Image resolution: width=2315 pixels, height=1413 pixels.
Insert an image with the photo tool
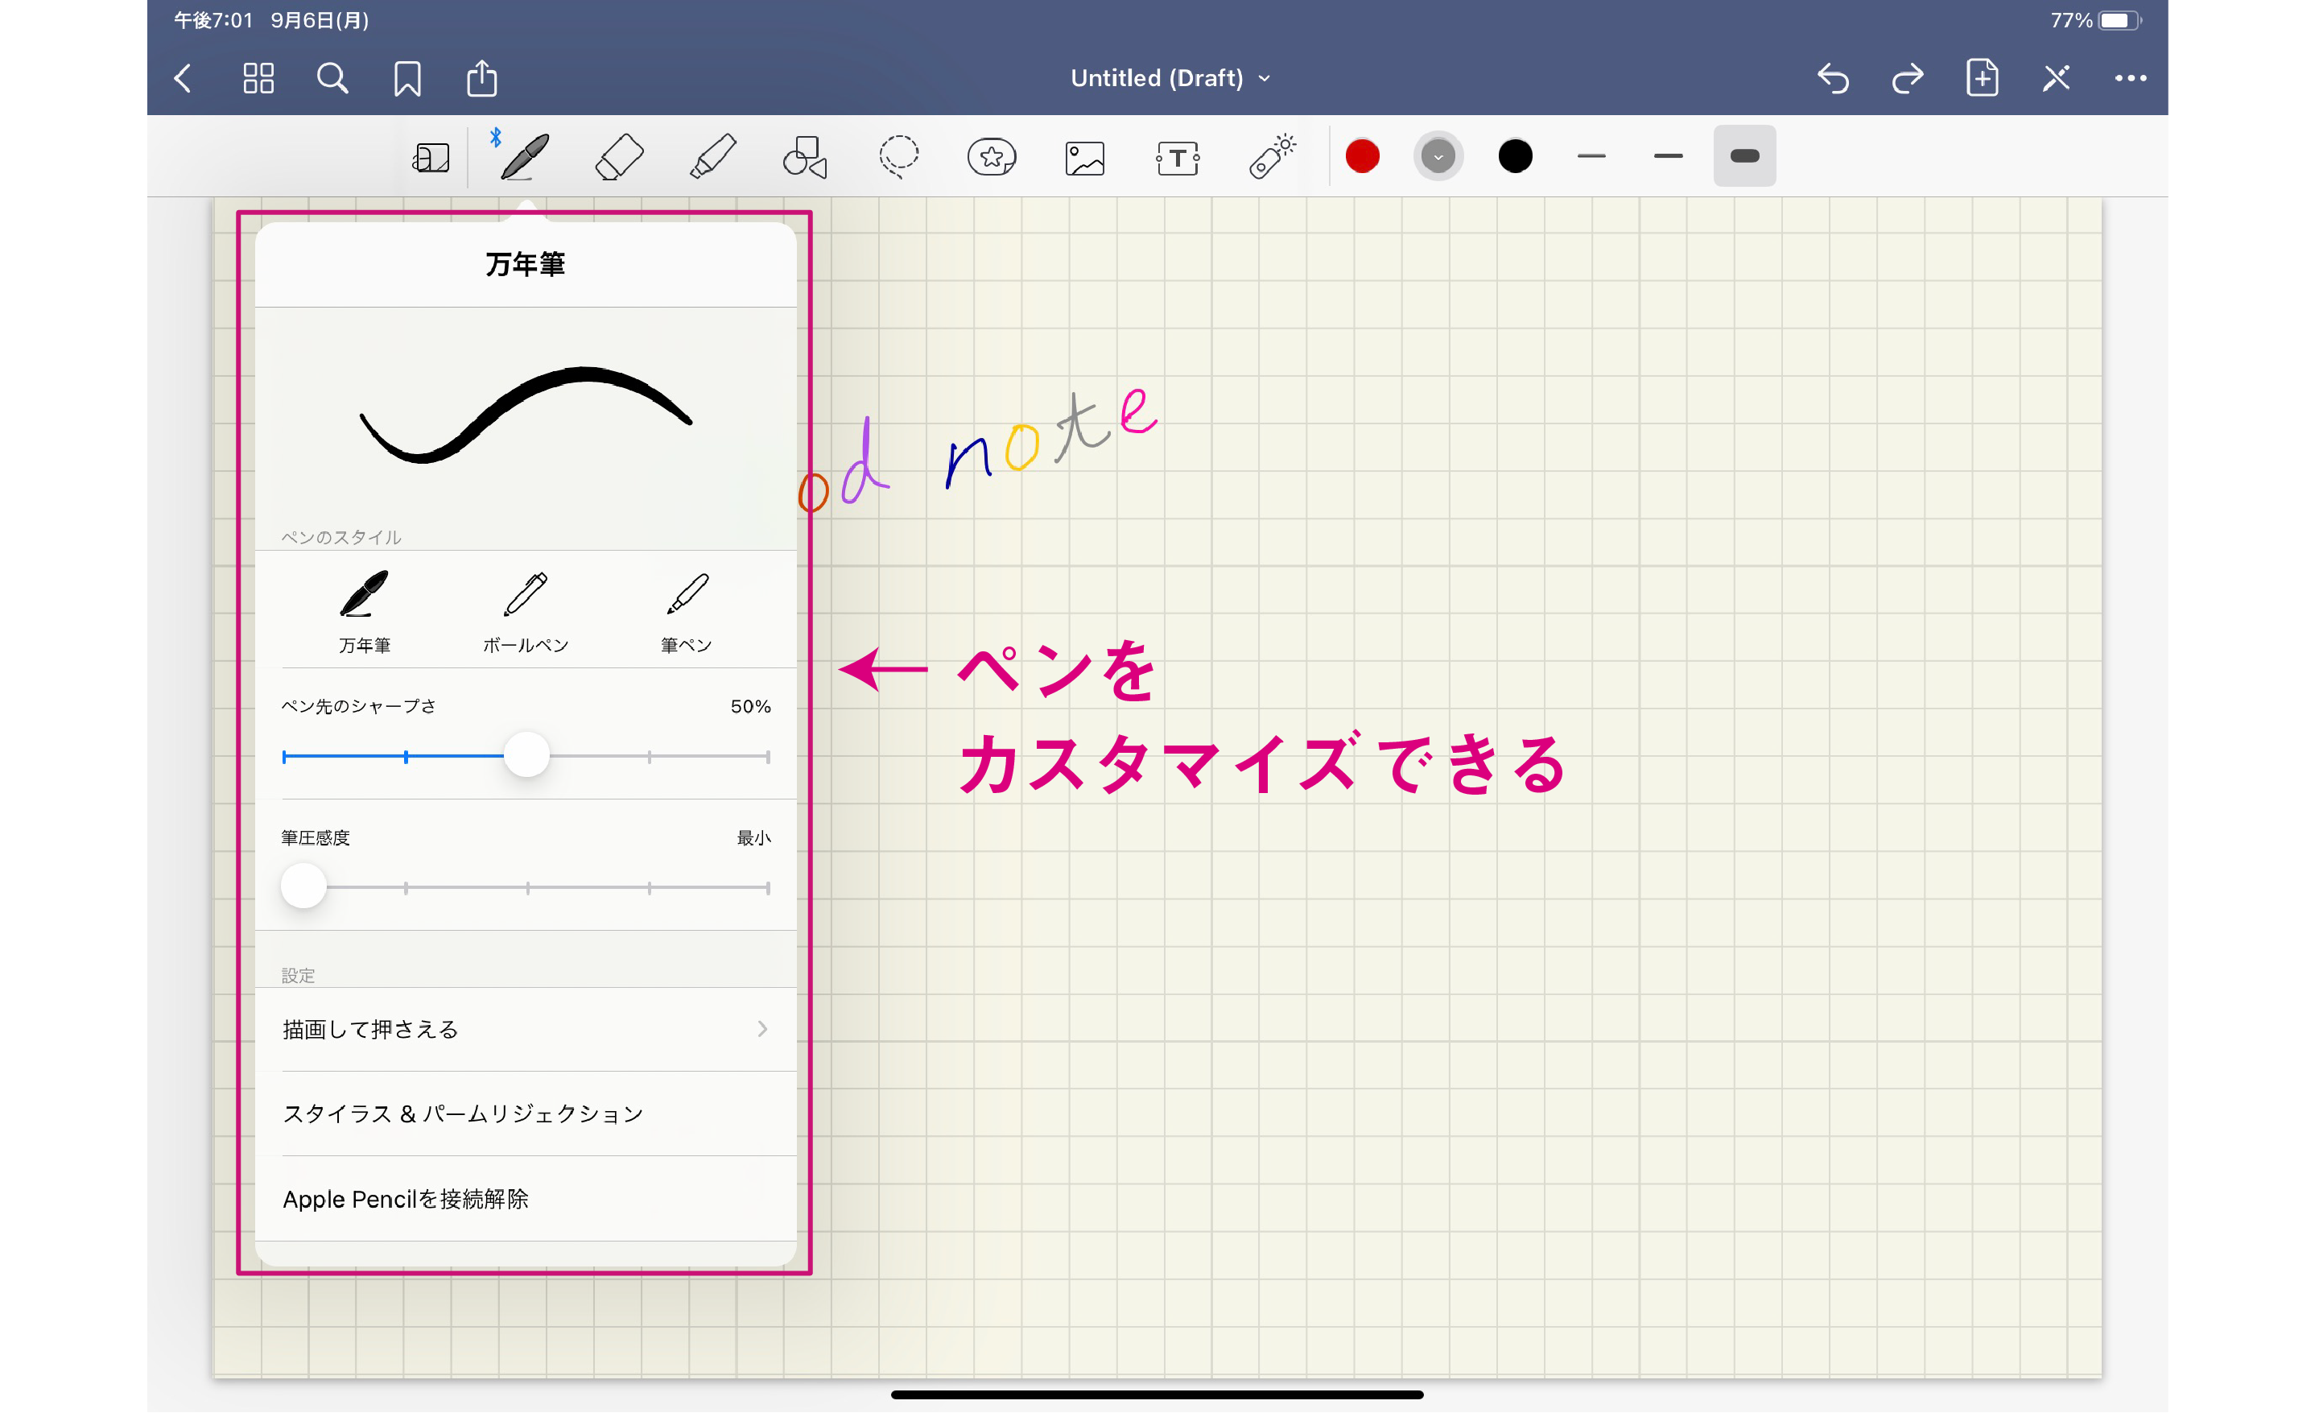click(x=1084, y=158)
